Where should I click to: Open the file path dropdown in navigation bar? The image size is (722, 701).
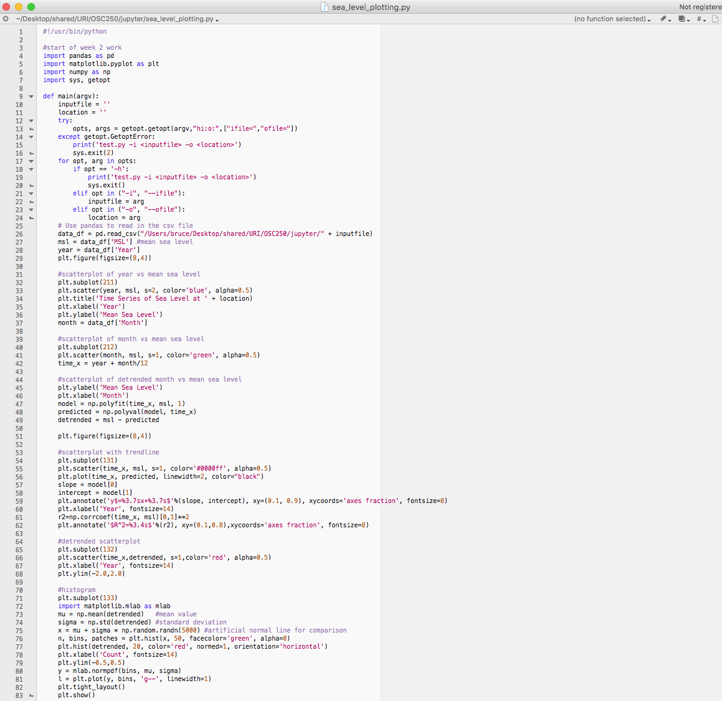click(x=117, y=19)
